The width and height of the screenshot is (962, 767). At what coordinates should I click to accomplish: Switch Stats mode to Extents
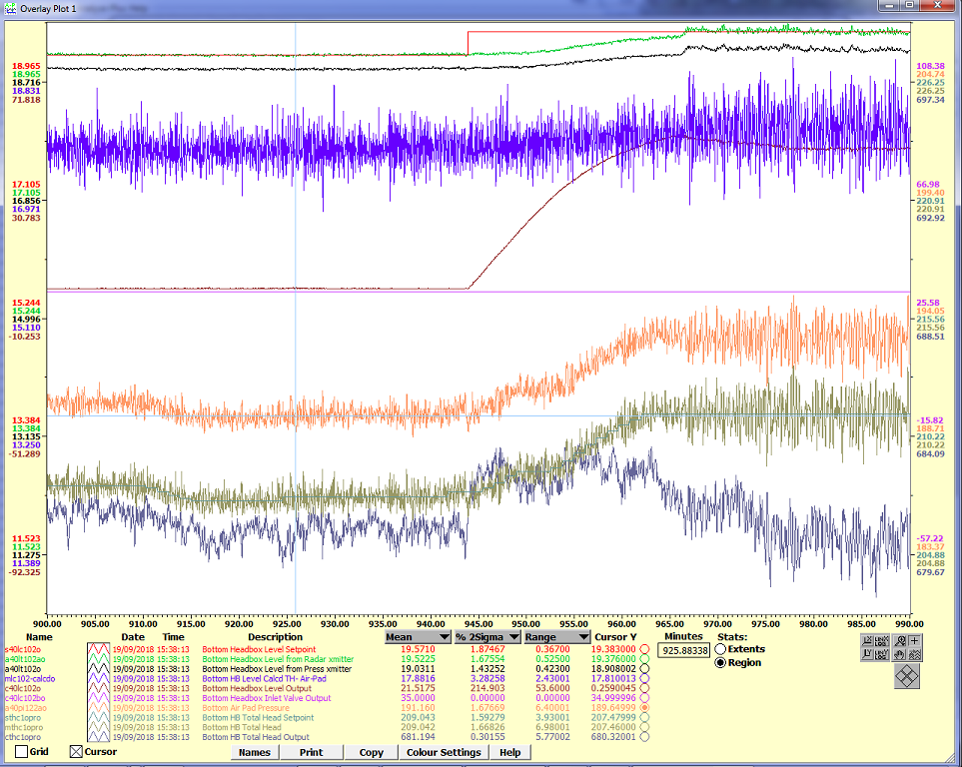coord(718,649)
